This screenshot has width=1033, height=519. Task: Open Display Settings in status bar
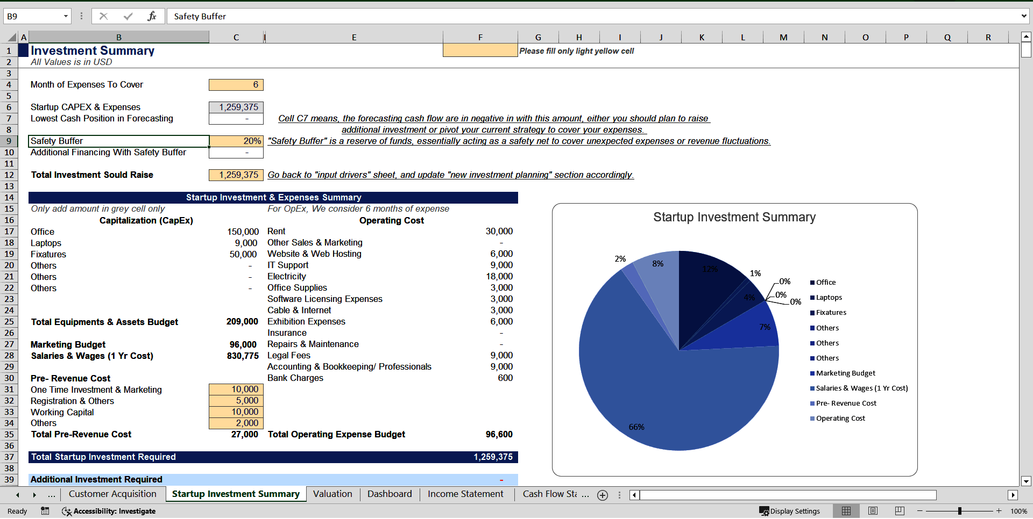click(789, 511)
